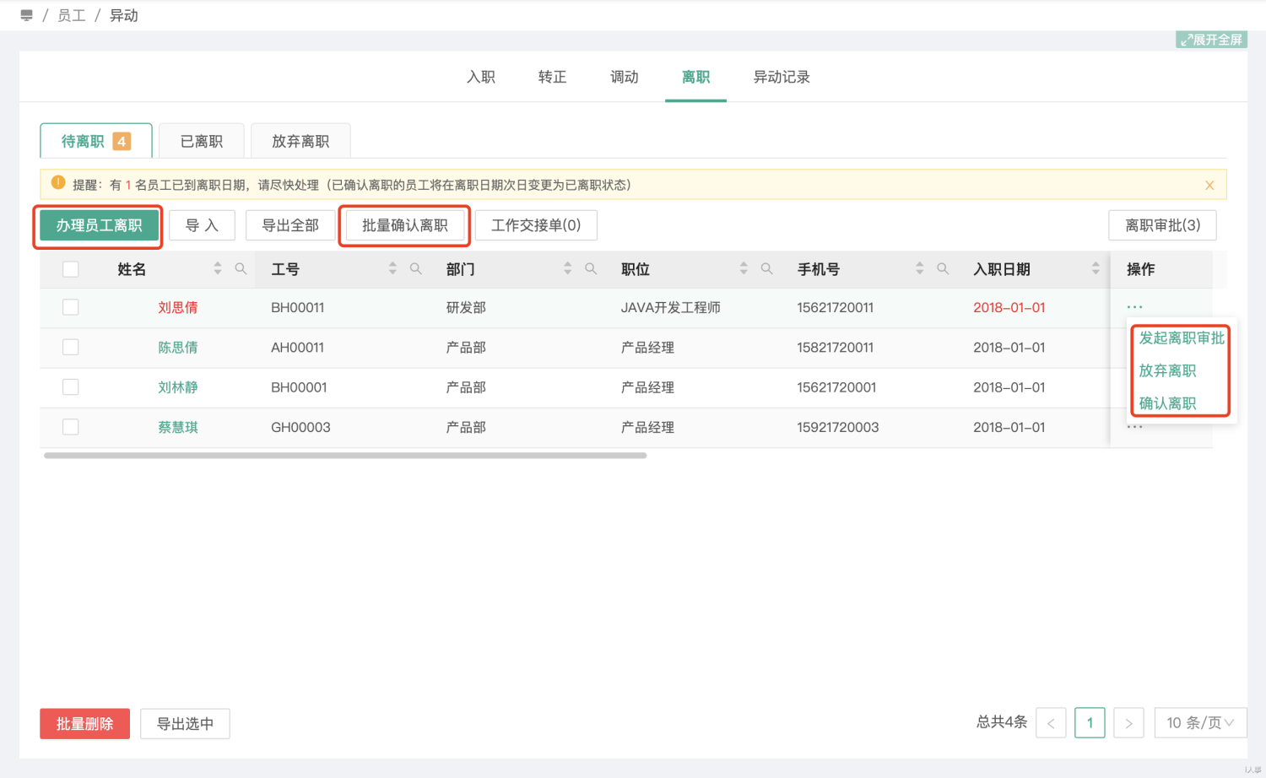The image size is (1266, 778).
Task: Click phone number 15921720003
Action: coord(838,427)
